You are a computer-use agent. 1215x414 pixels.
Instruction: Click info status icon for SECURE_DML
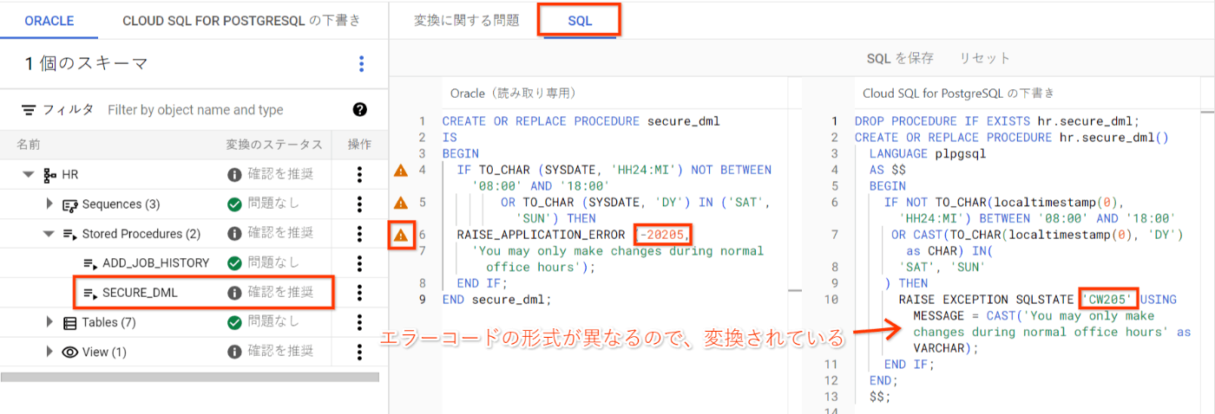tap(233, 293)
